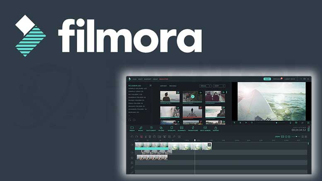Open the Media tab icon
Viewport: 322px width, 181px height.
[132, 128]
